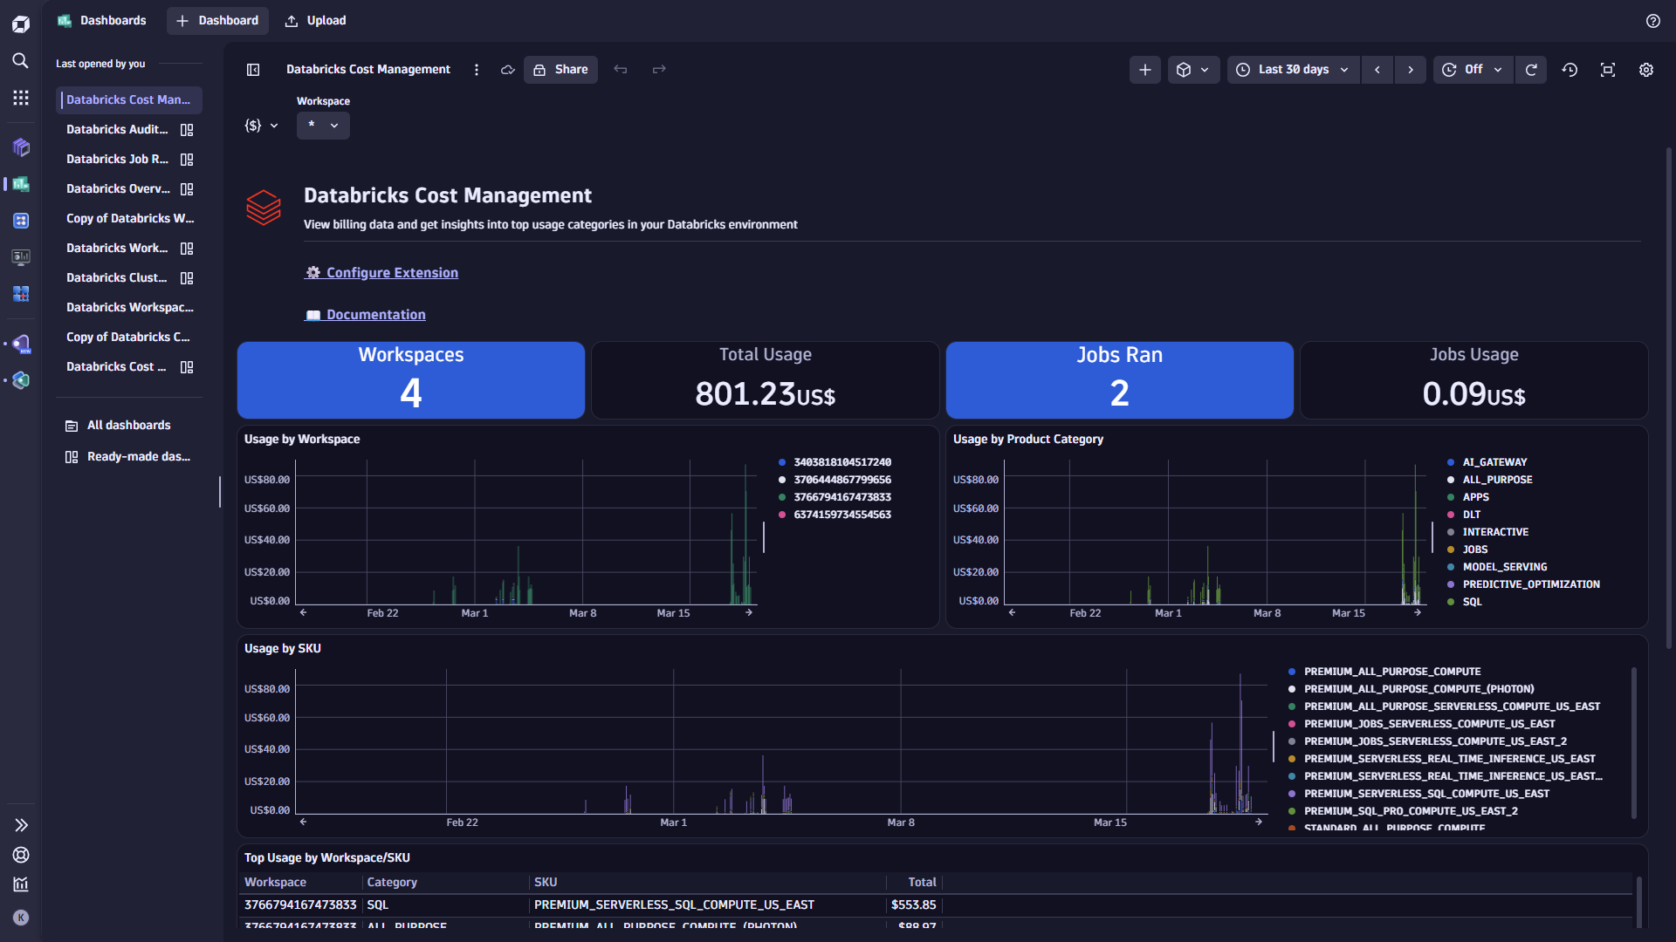Open the dashboard kebab options menu
This screenshot has height=942, width=1676.
(x=477, y=69)
